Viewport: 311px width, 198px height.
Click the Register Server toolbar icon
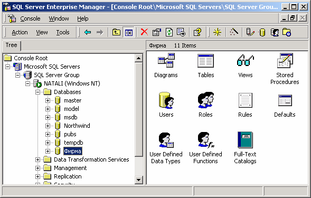pos(250,32)
